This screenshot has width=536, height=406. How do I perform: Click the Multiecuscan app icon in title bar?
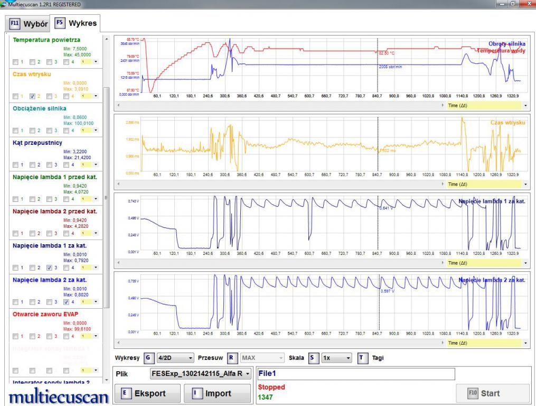click(5, 5)
